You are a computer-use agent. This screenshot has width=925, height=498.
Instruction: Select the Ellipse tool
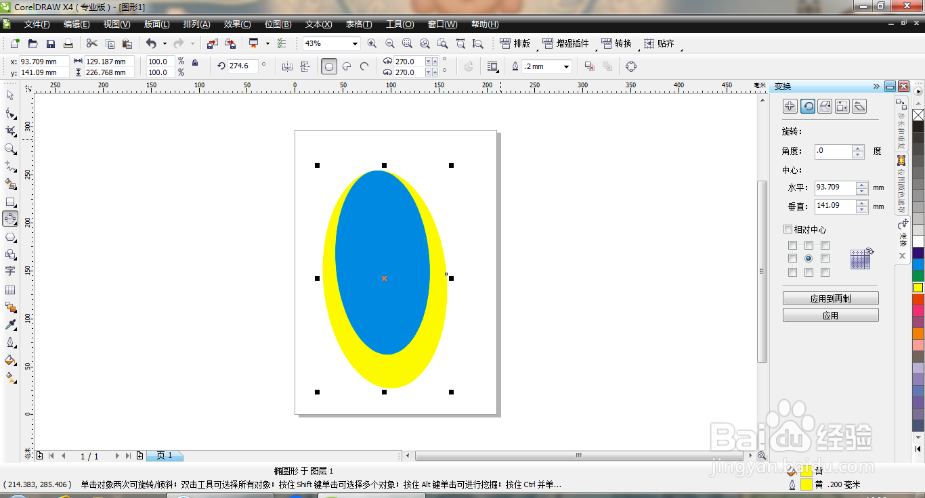click(10, 219)
